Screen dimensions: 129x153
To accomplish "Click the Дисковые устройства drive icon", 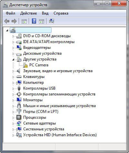I will pos(19,54).
